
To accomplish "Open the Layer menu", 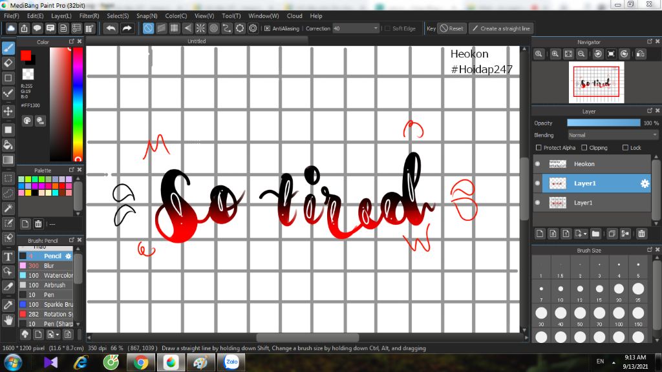I will pos(61,15).
